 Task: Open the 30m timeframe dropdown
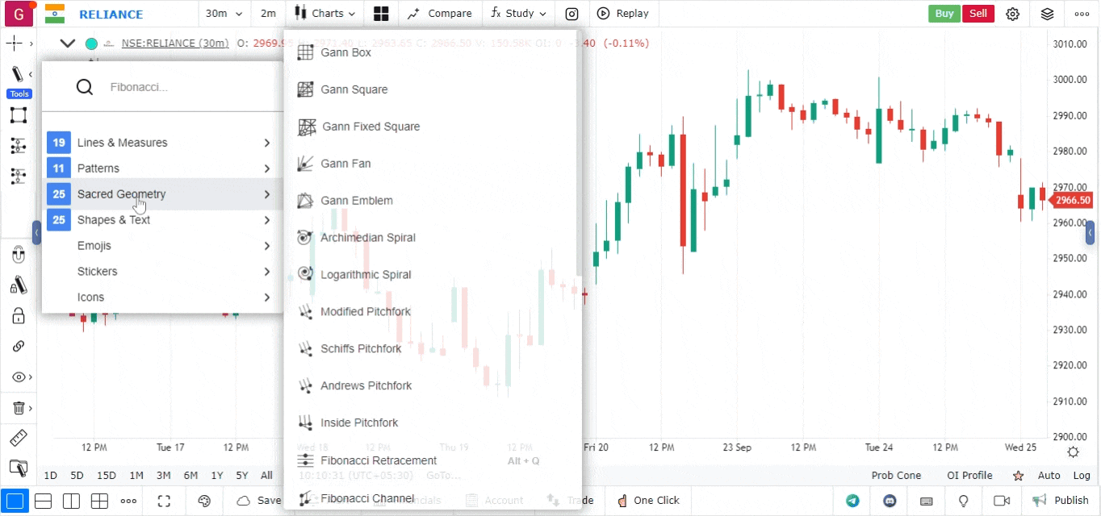pyautogui.click(x=224, y=14)
